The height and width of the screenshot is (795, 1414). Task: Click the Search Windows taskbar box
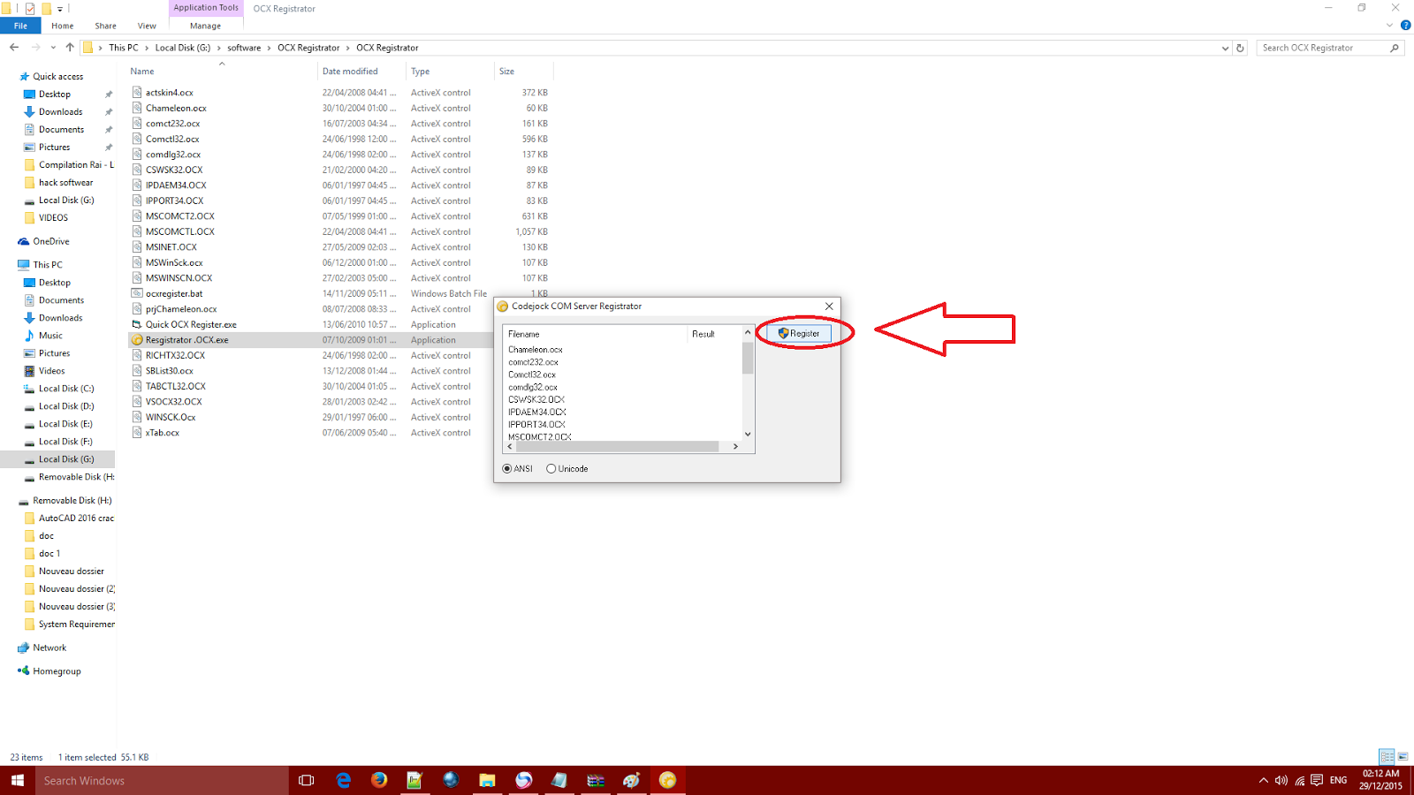(162, 780)
